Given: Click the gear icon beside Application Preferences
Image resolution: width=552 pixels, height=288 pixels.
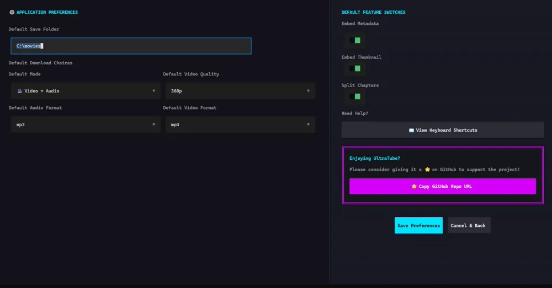Looking at the screenshot, I should (x=12, y=12).
